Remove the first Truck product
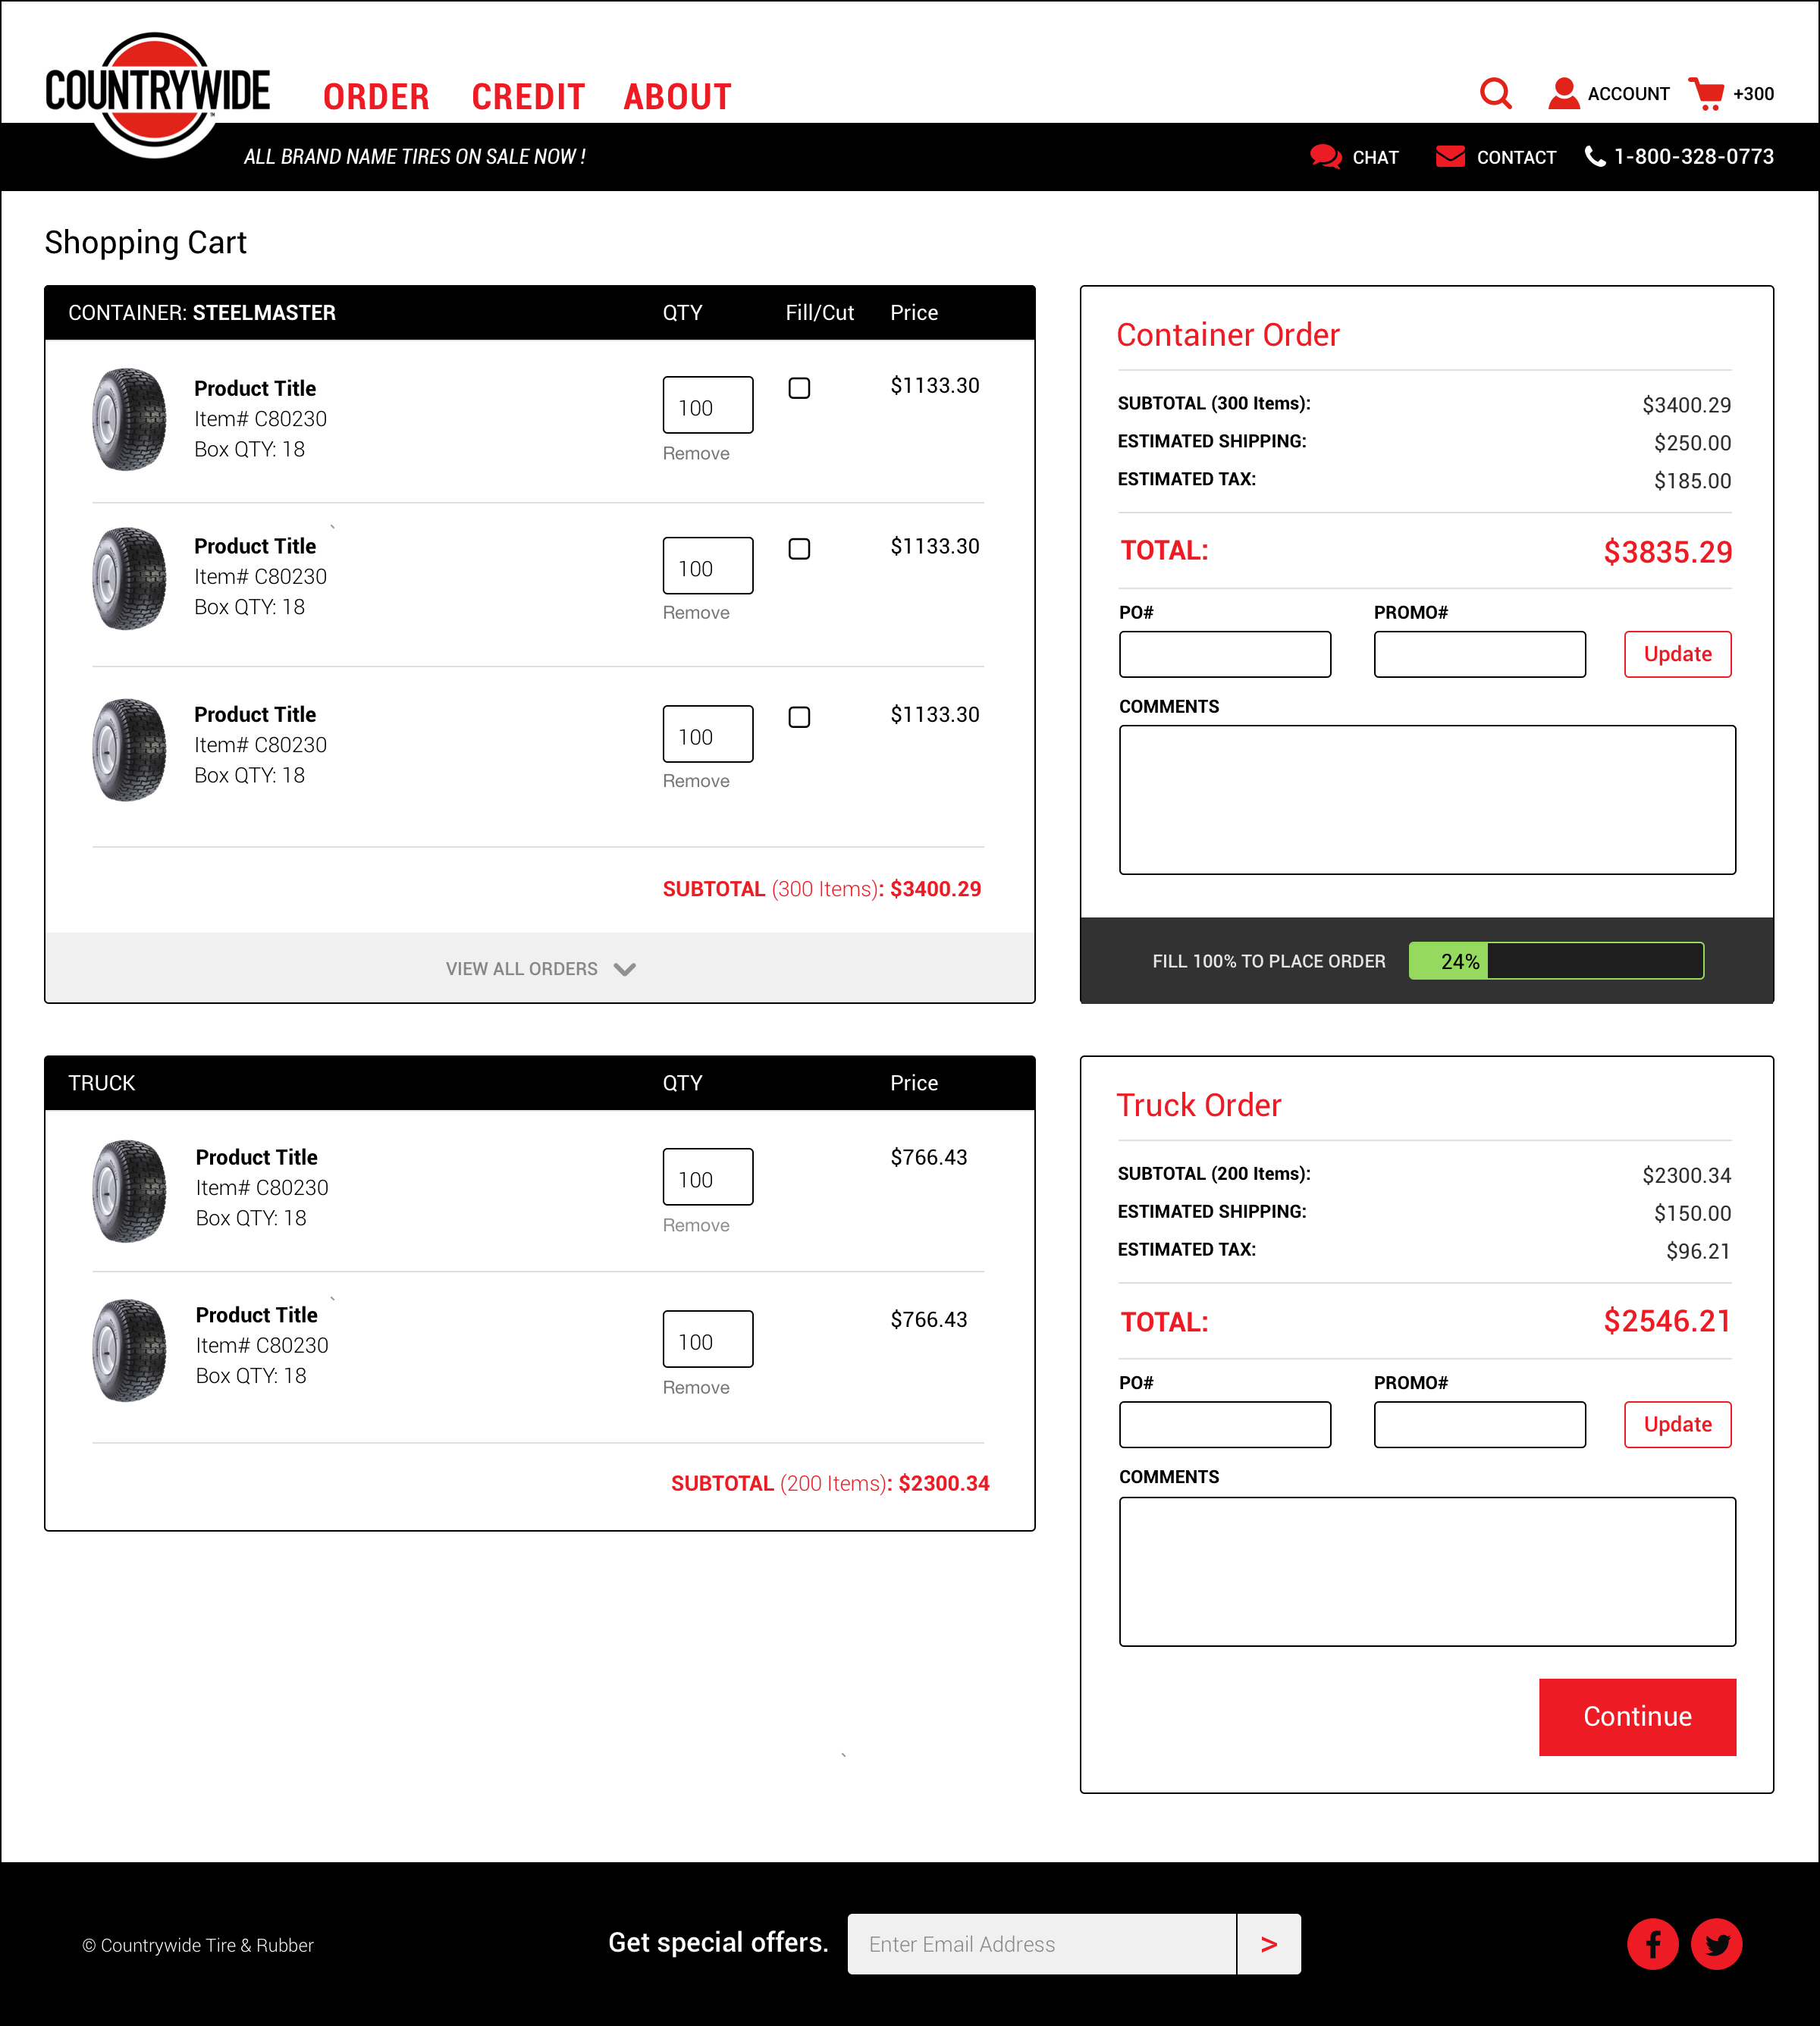Image resolution: width=1820 pixels, height=2026 pixels. 696,1225
